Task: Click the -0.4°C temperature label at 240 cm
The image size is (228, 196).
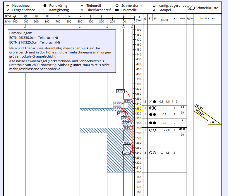Action: tap(126, 153)
